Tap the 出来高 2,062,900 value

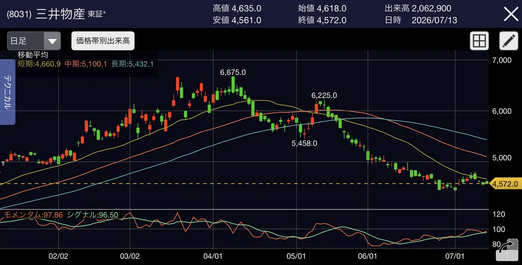[x=418, y=8]
